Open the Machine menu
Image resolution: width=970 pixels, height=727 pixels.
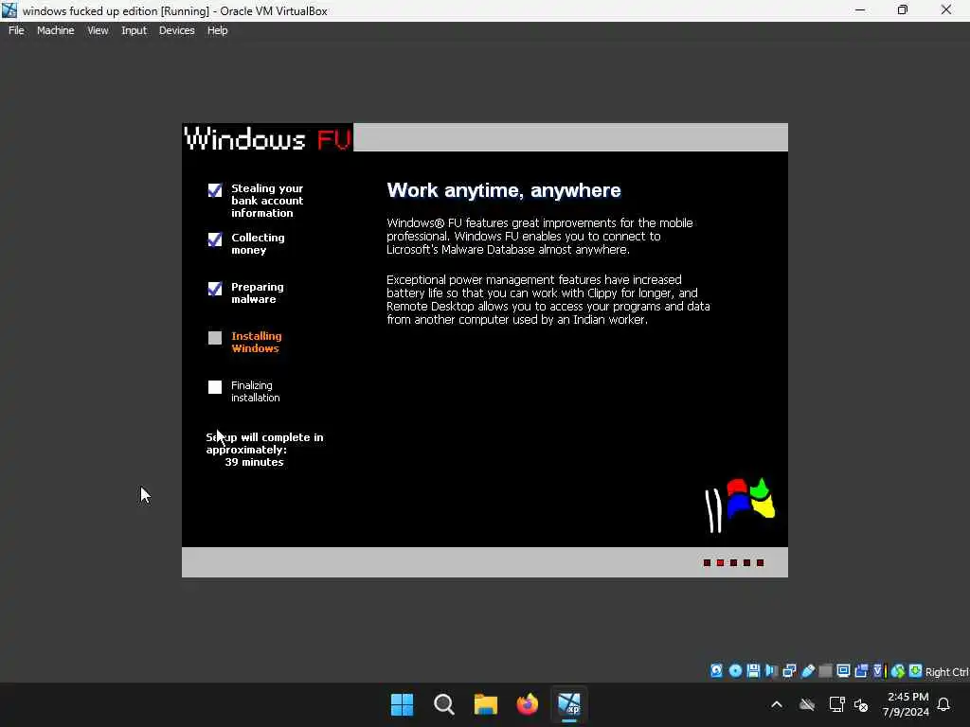click(55, 30)
